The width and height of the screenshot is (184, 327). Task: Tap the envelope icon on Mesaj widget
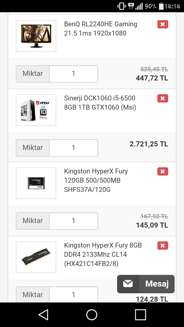coord(128,284)
